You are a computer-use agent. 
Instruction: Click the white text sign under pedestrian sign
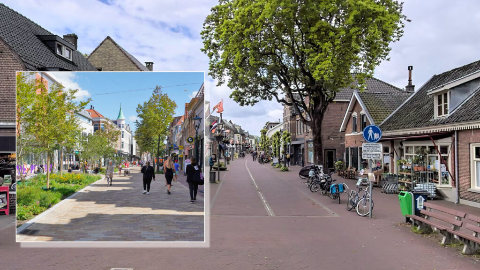pos(371,151)
